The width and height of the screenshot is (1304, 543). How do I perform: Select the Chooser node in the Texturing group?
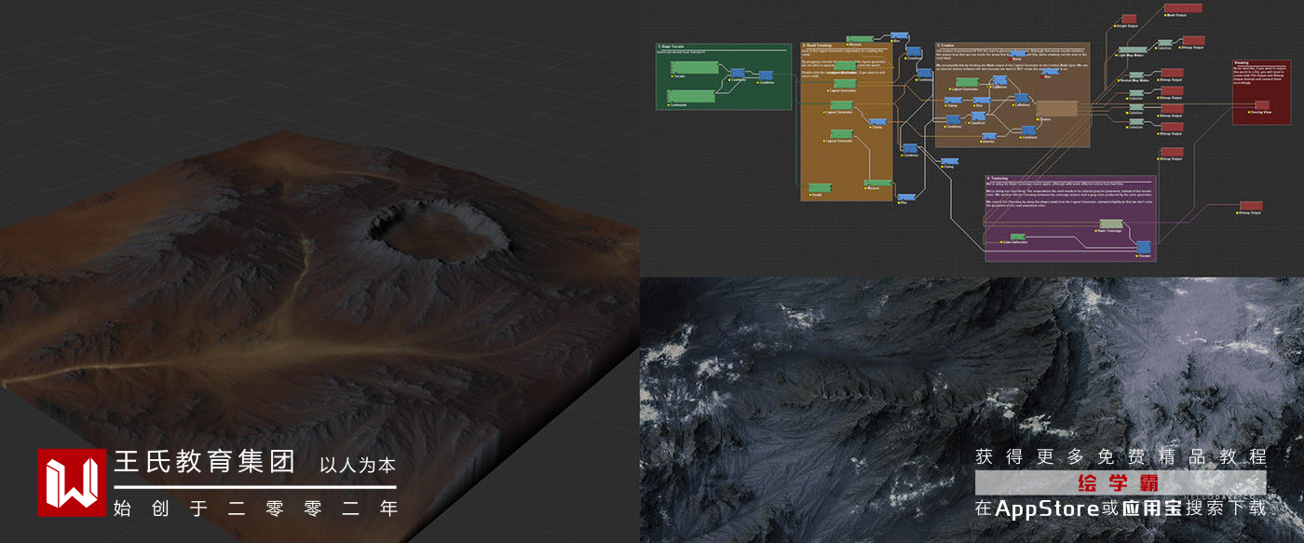coord(1143,247)
